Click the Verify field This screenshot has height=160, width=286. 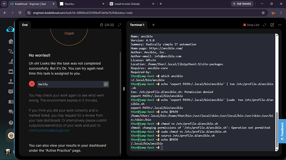pyautogui.click(x=73, y=84)
